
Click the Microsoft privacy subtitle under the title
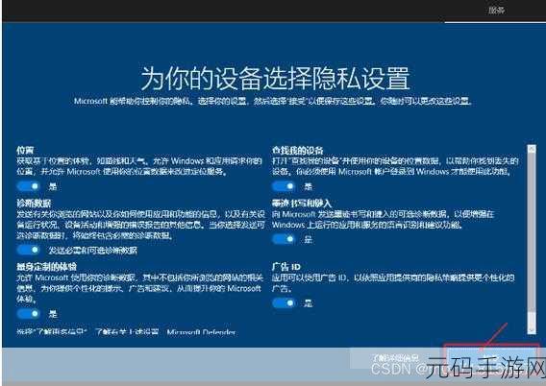[x=273, y=101]
